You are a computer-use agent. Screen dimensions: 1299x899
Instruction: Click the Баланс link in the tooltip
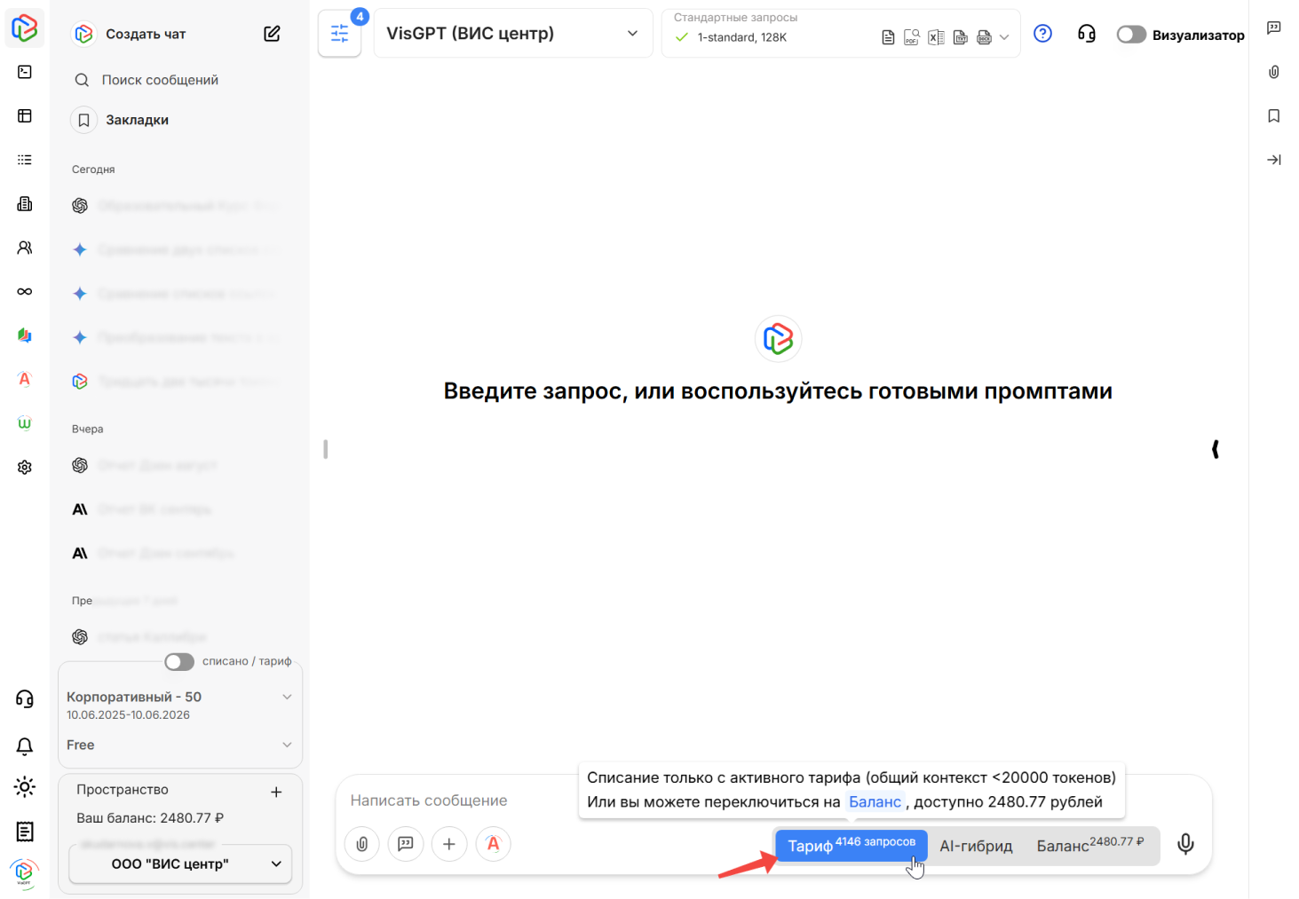[875, 801]
